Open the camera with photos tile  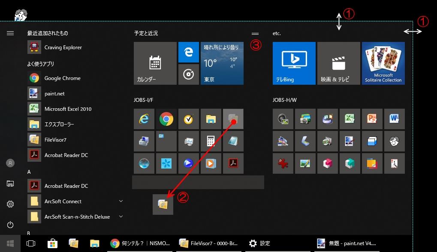click(305, 119)
